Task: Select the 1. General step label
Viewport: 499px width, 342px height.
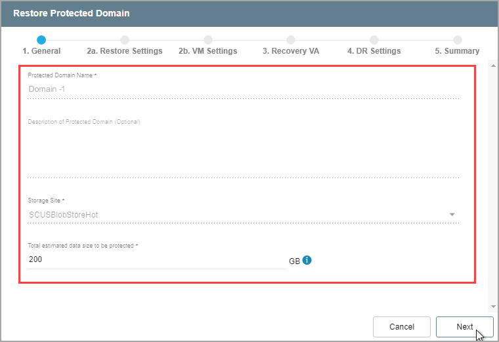Action: (41, 51)
